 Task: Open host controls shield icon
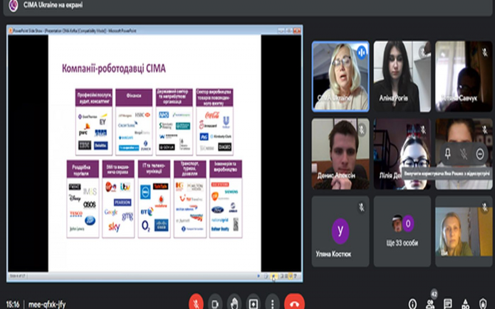[483, 304]
